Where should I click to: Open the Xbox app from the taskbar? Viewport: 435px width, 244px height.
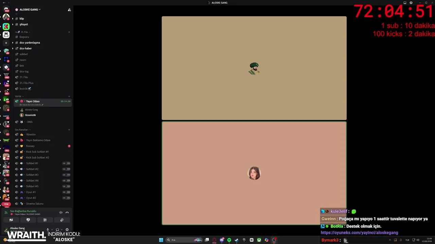tap(259, 240)
